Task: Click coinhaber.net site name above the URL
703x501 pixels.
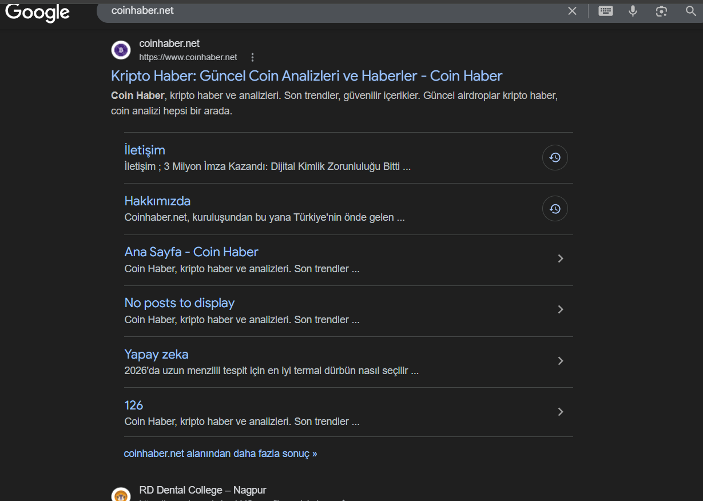Action: pyautogui.click(x=169, y=43)
